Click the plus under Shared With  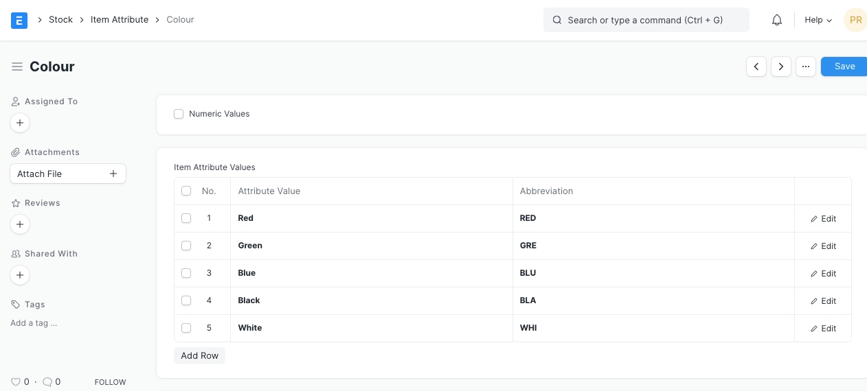(20, 275)
